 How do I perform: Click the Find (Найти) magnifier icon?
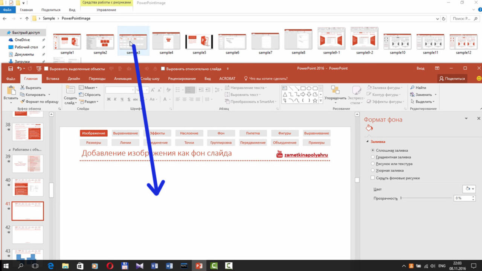pos(413,88)
